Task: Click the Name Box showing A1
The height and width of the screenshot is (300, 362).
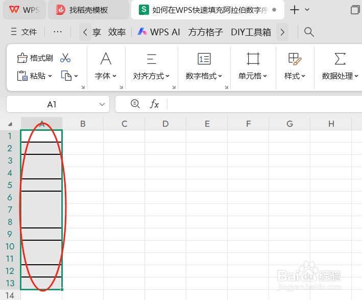Action: [52, 104]
